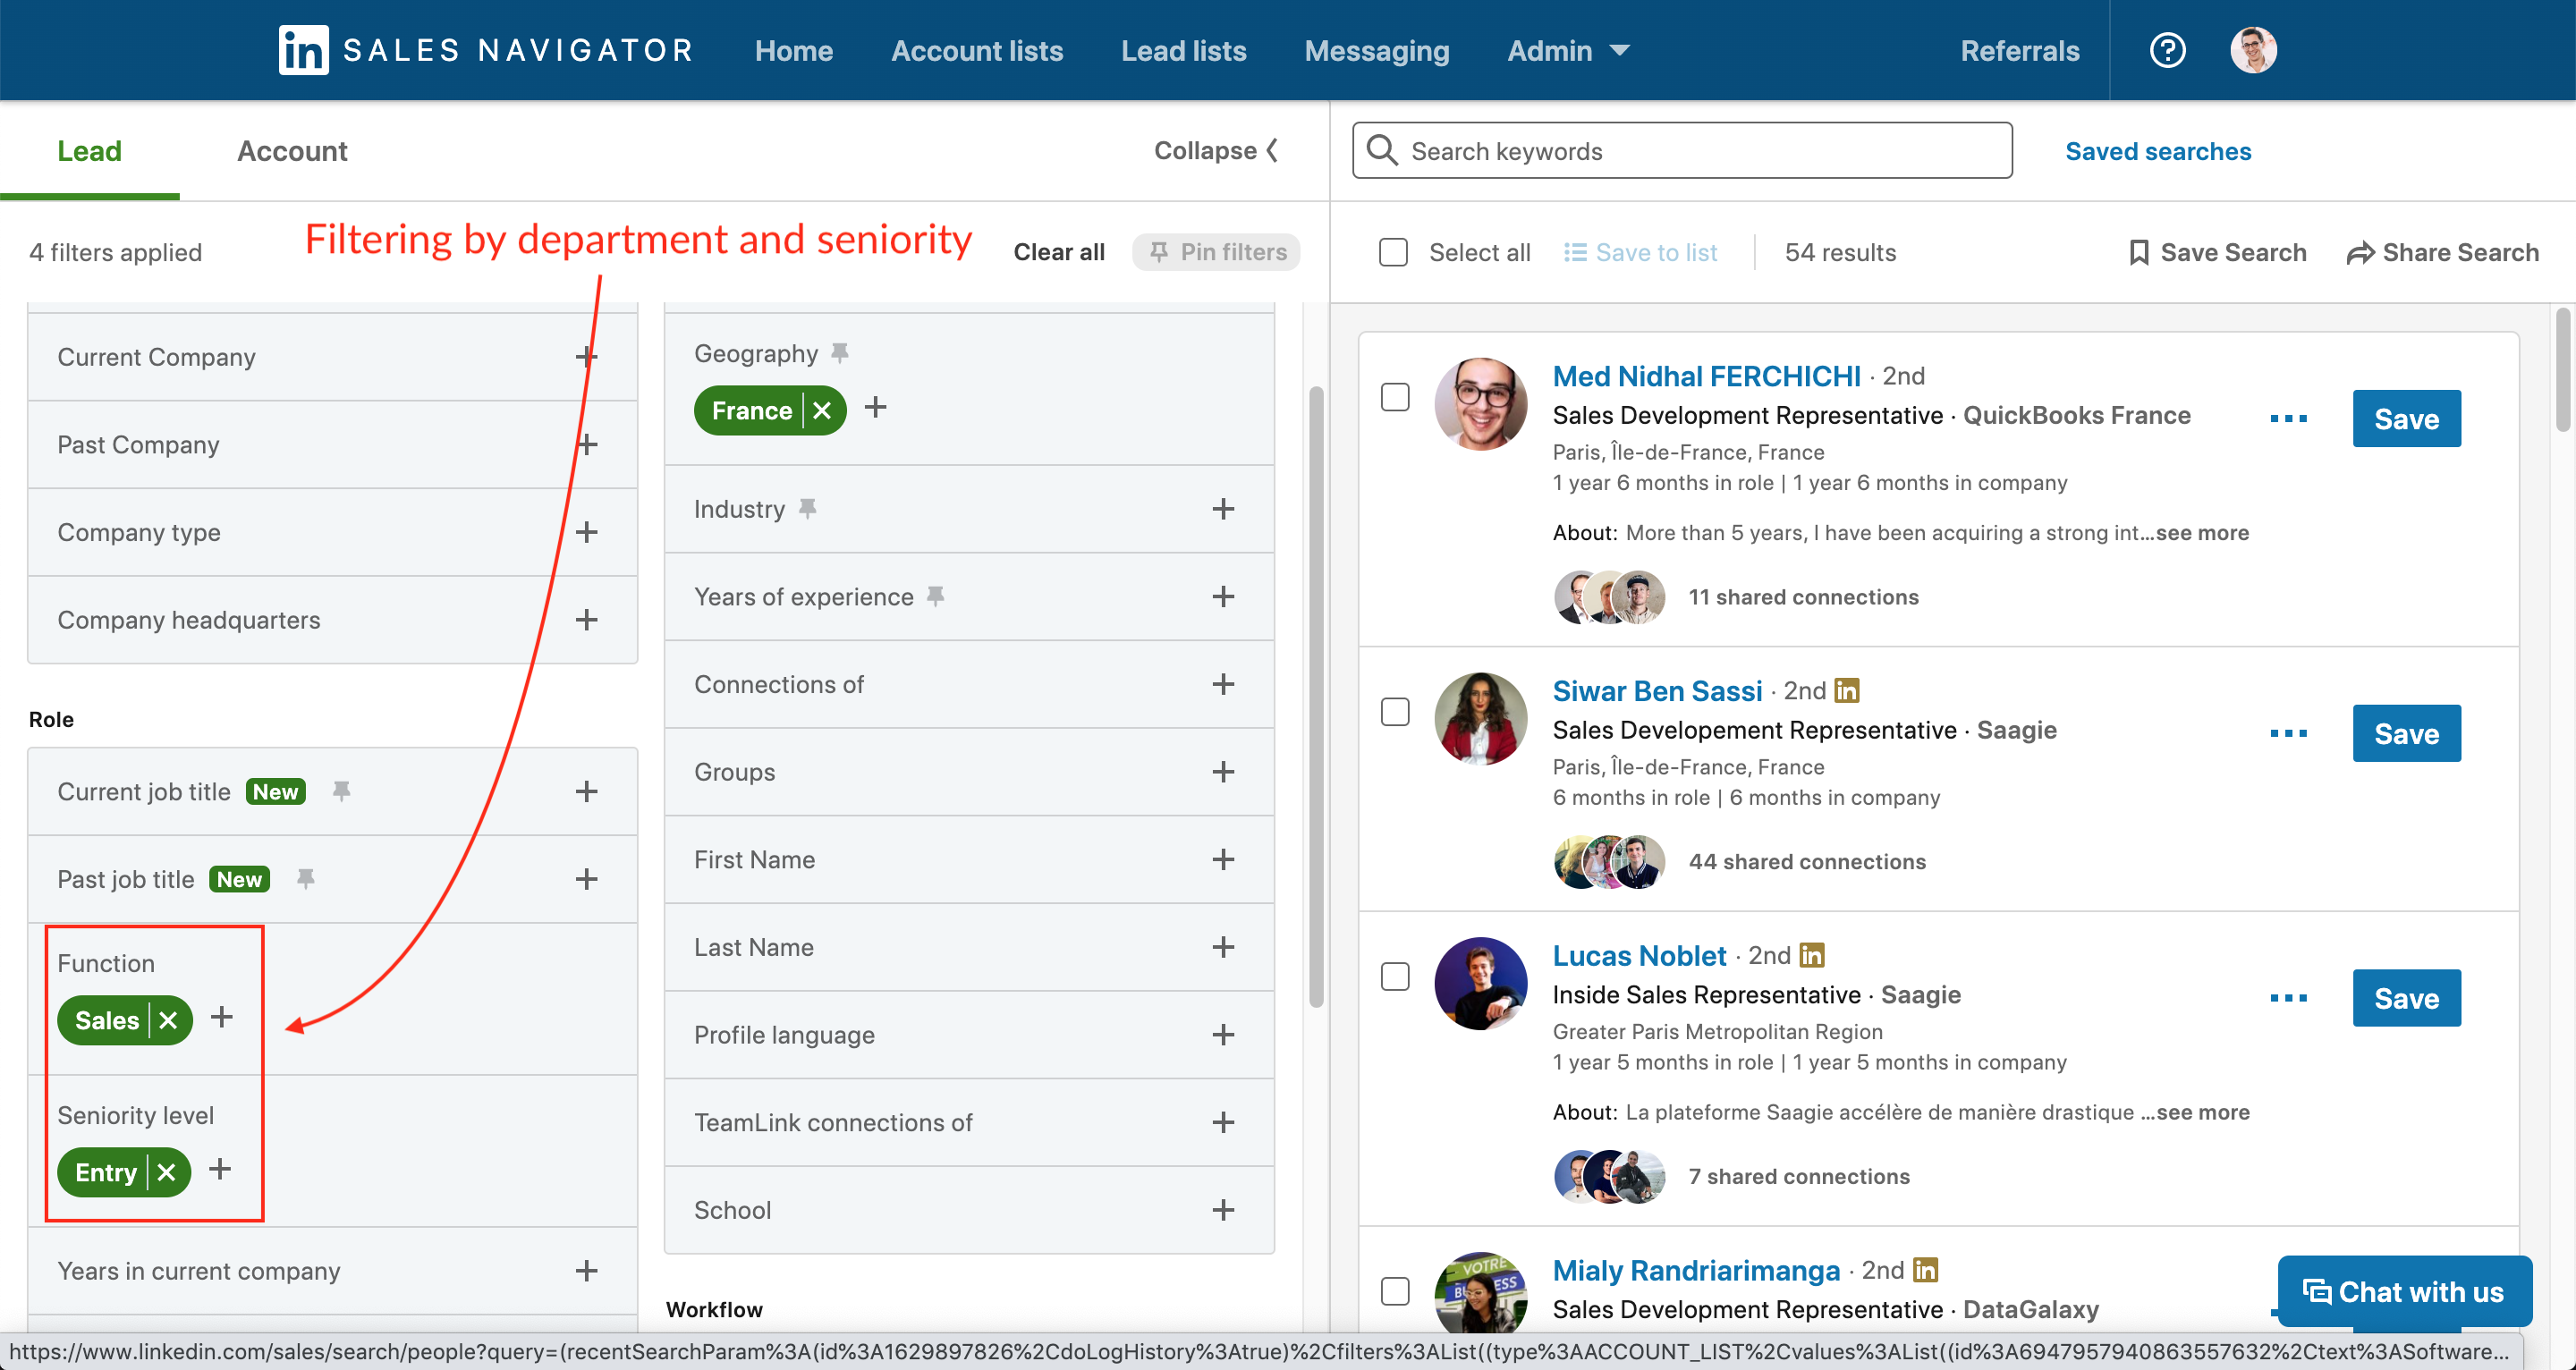The height and width of the screenshot is (1370, 2576).
Task: Click the three-dot menu for Med Nidhal FERCHICHI
Action: click(2290, 418)
